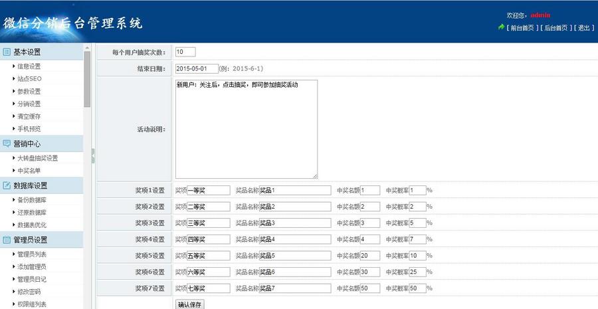Open 分销设置 in the sidebar
Viewport: 598px width, 309px height.
[29, 104]
